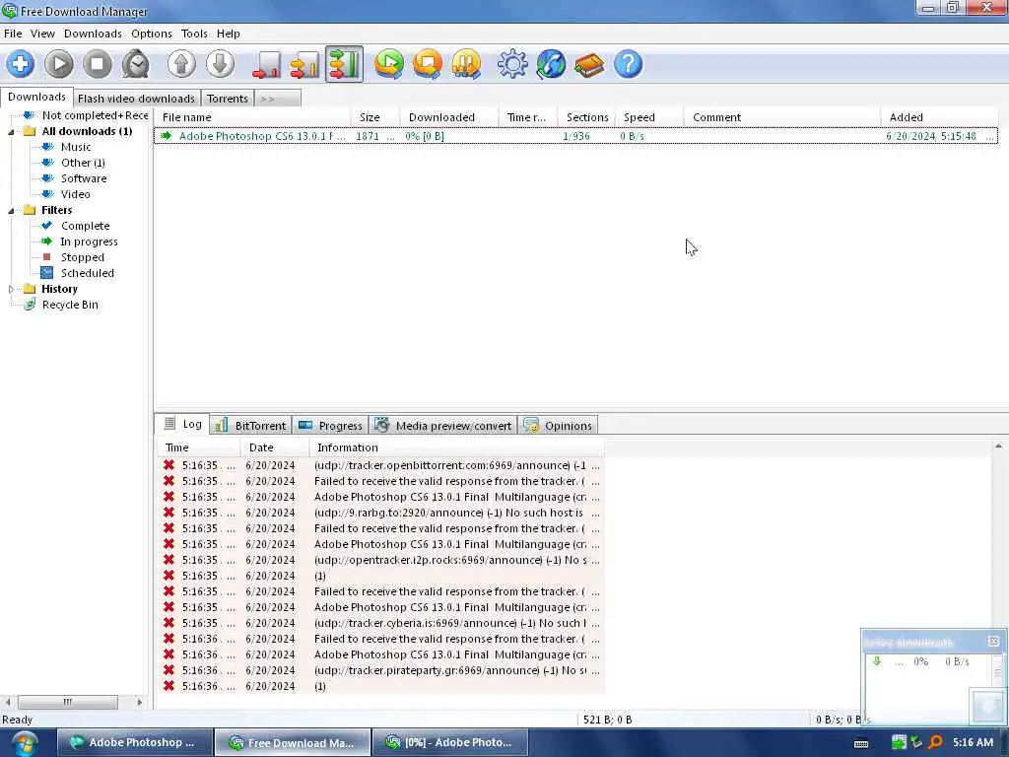The image size is (1009, 757).
Task: Sort downloads by File name column
Action: pyautogui.click(x=252, y=117)
